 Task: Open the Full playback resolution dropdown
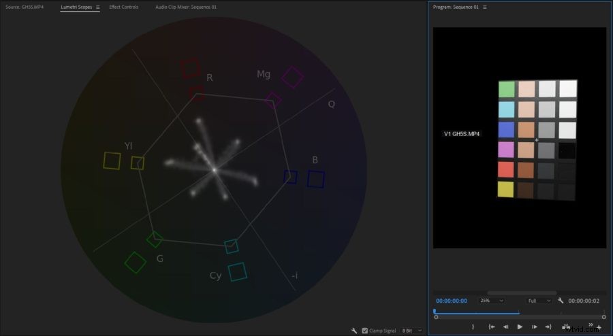[539, 300]
